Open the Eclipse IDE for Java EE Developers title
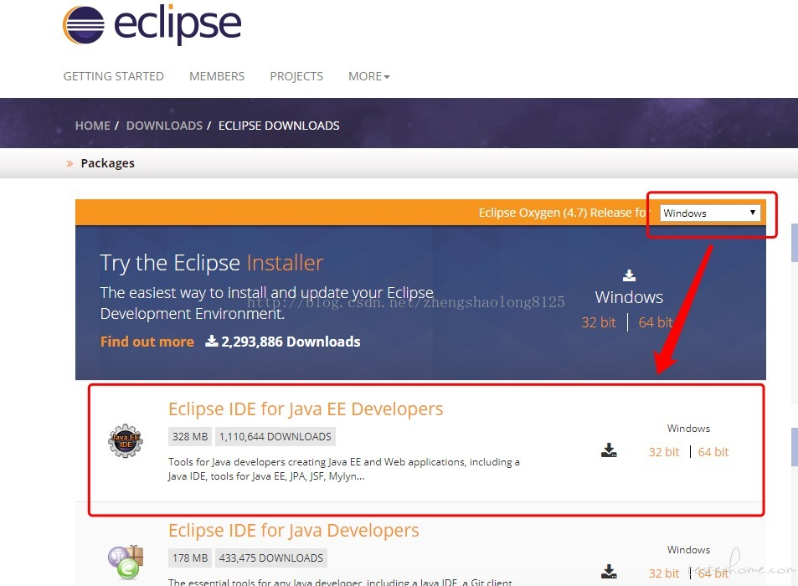This screenshot has height=586, width=798. (x=306, y=409)
